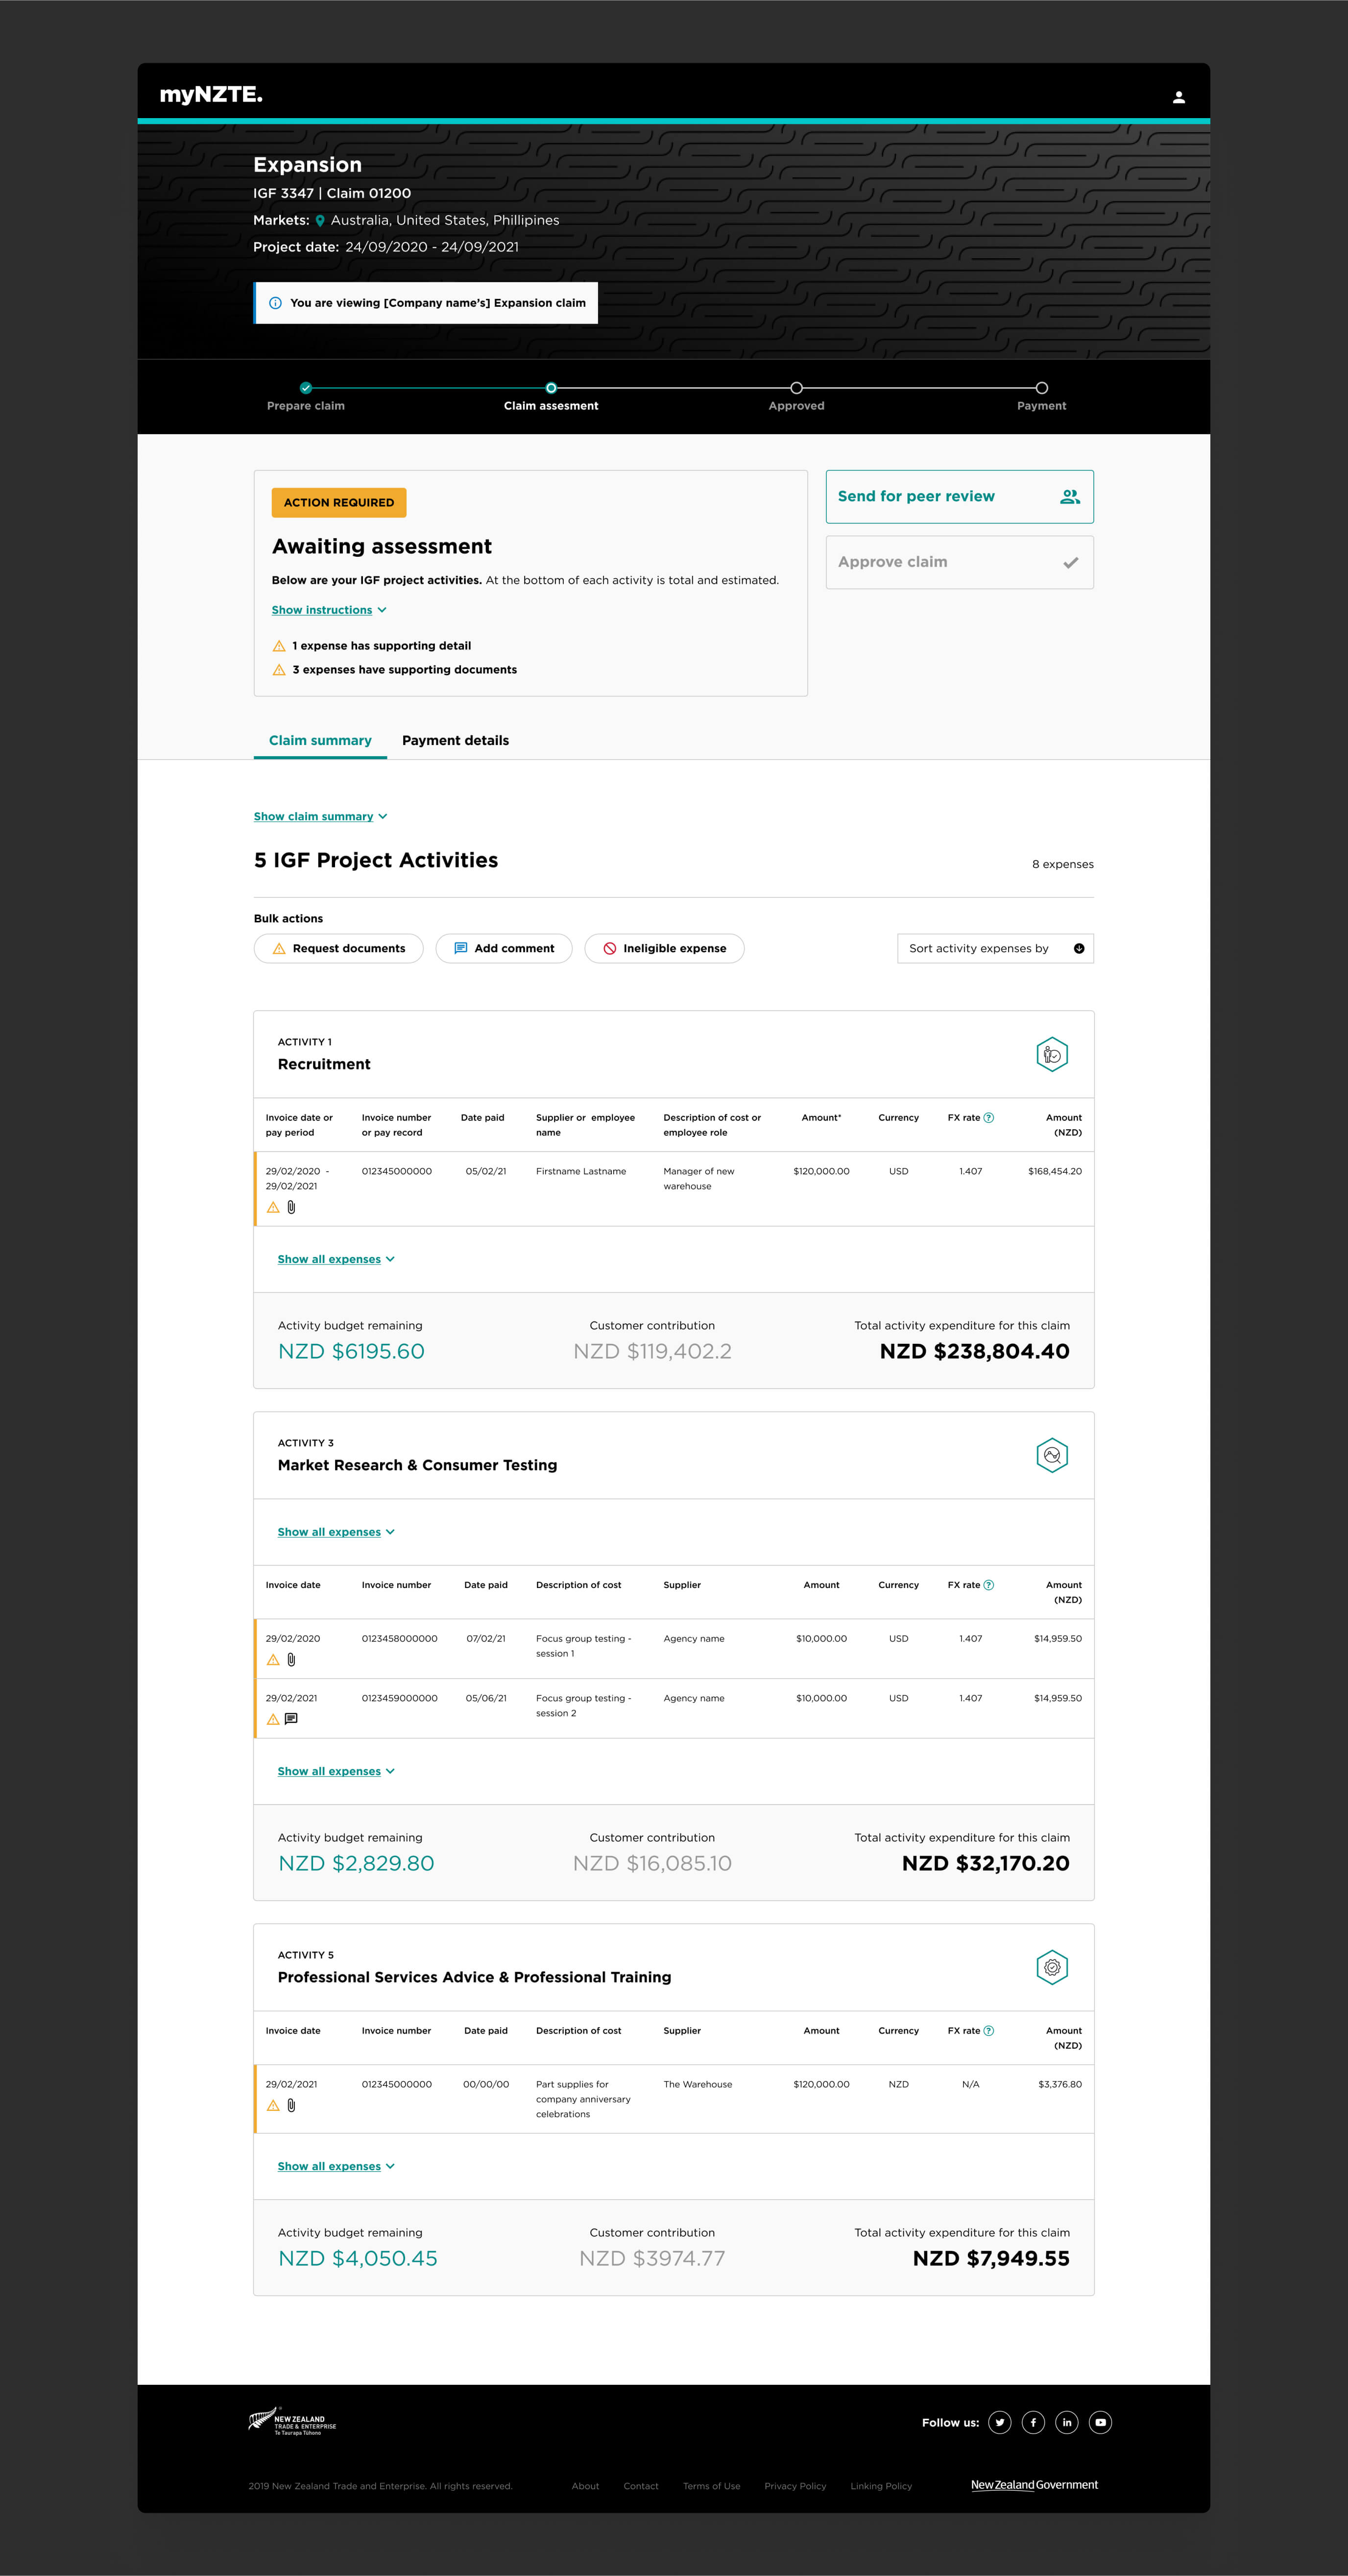
Task: Click Firstname Lastname employee cell
Action: point(580,1171)
